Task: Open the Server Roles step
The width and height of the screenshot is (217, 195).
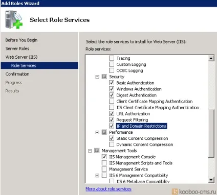Action: (17, 48)
